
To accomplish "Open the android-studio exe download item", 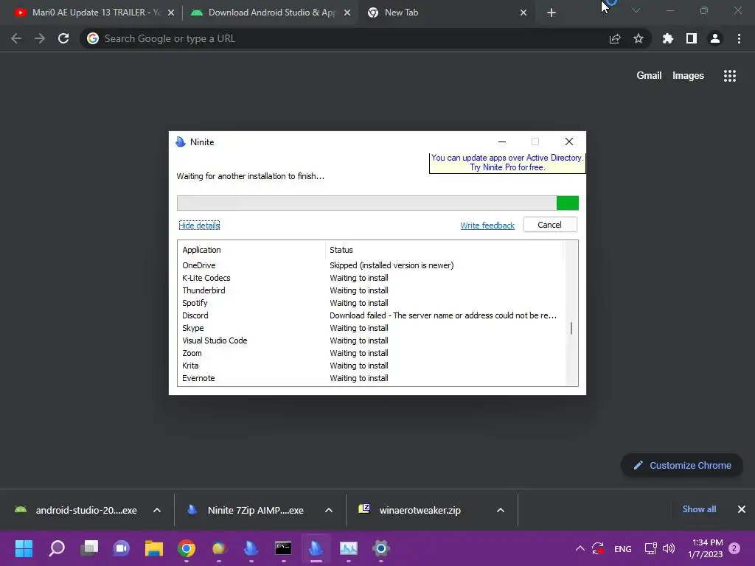I will tap(77, 510).
